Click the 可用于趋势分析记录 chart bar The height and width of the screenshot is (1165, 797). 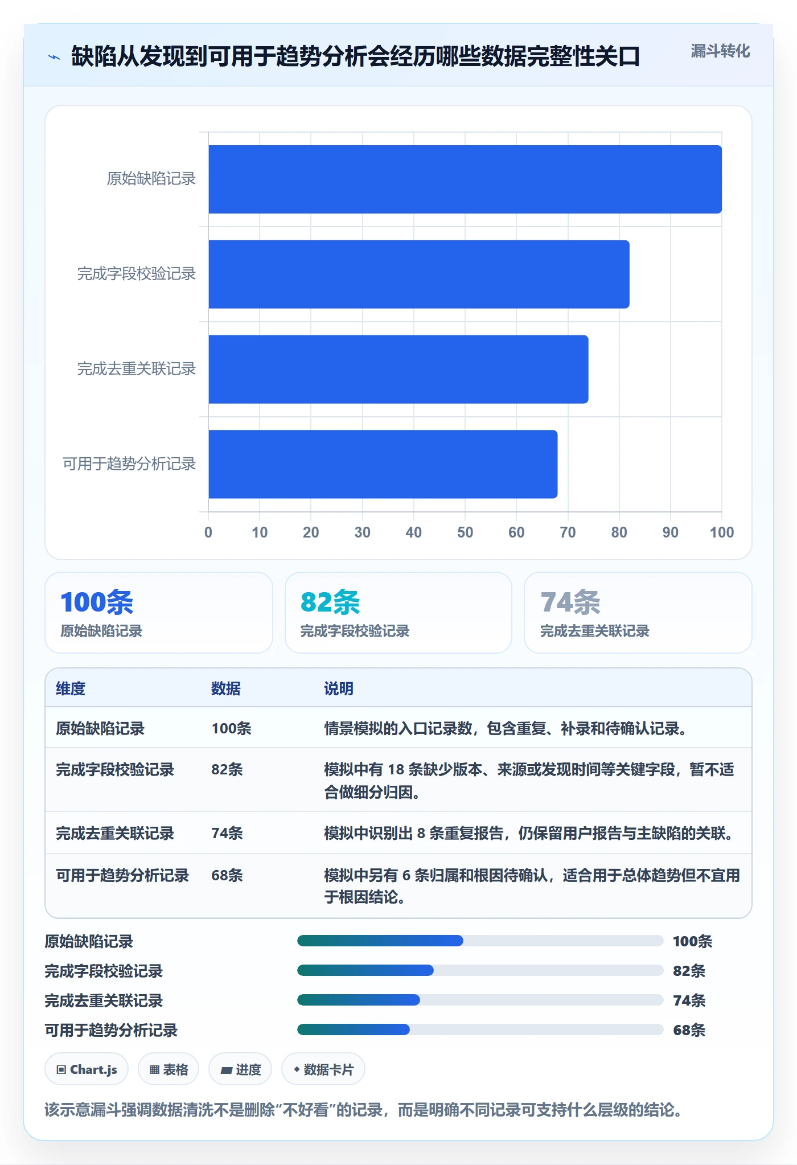(383, 464)
